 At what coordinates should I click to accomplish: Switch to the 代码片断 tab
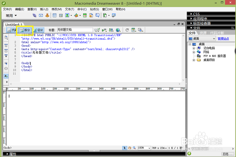(217, 33)
